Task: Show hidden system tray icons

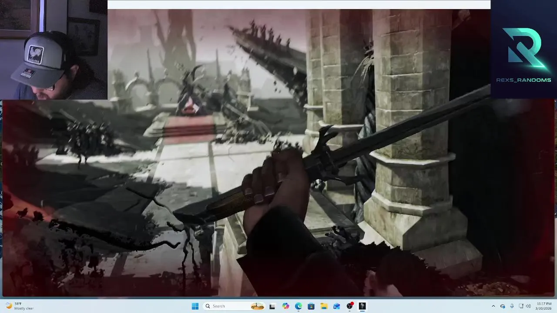Action: (x=493, y=306)
